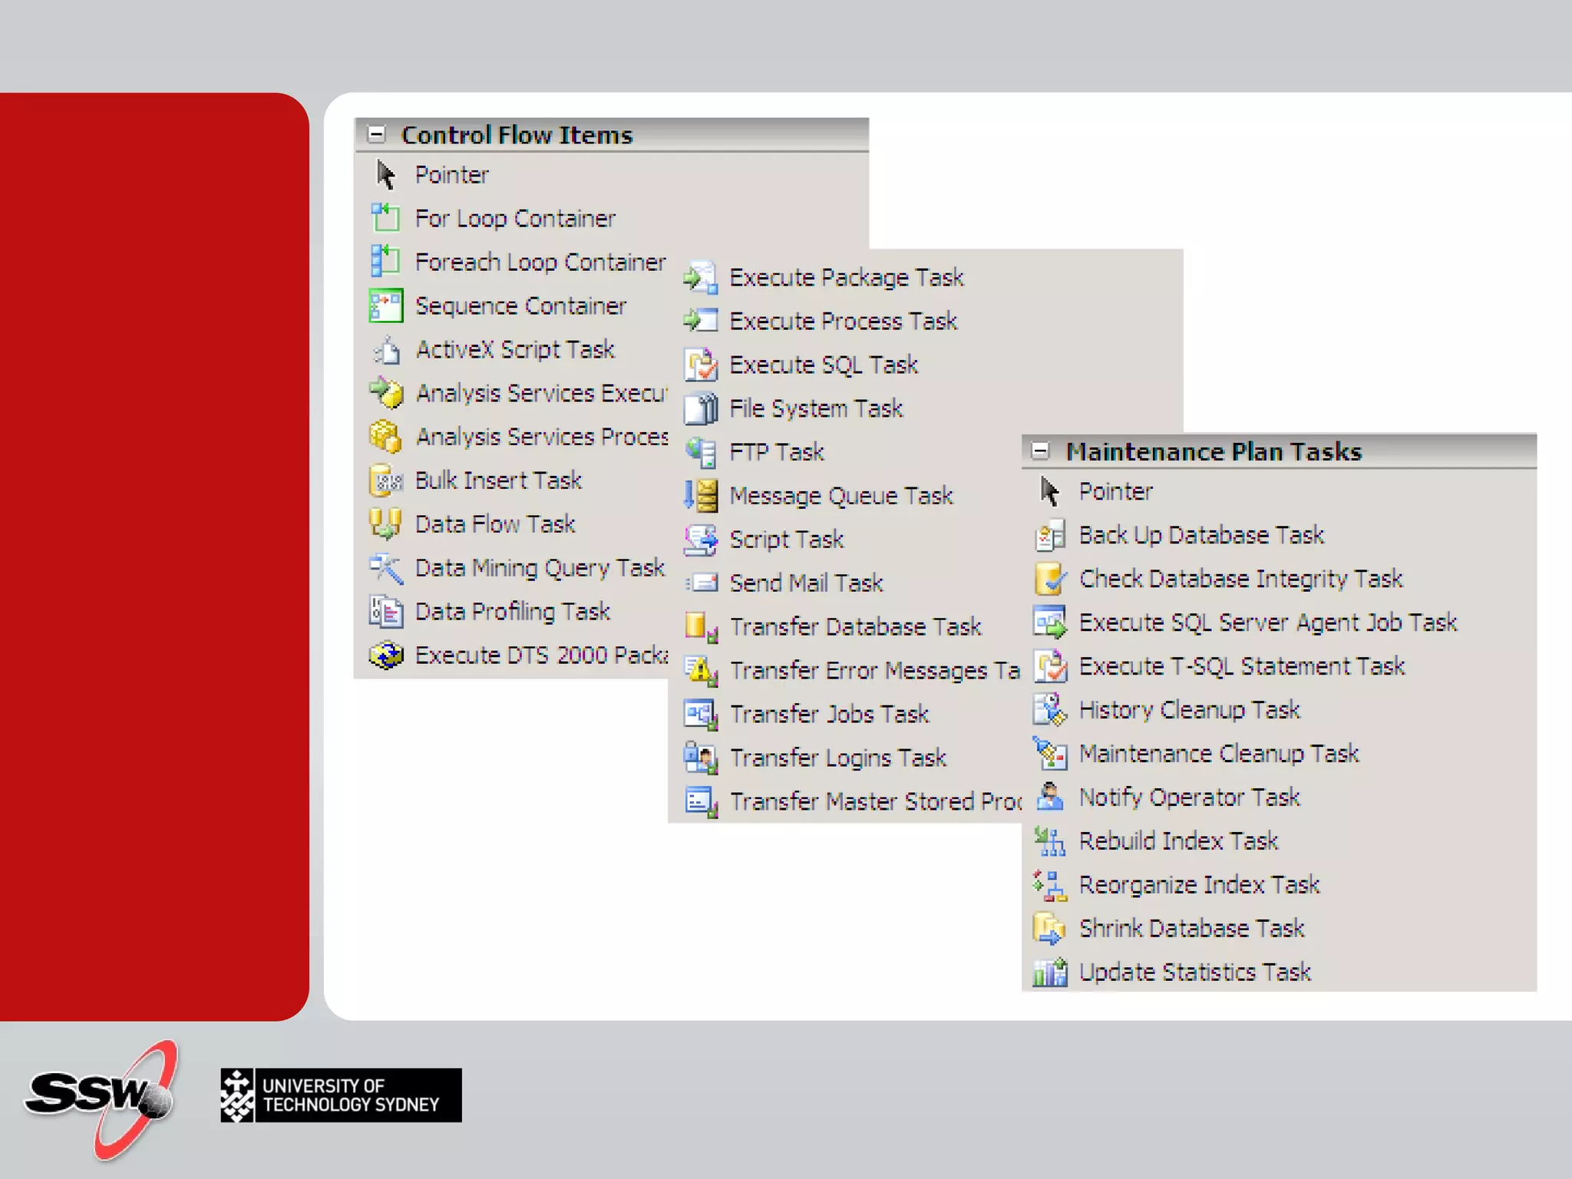
Task: Select the Shrink Database Task item
Action: [x=1191, y=929]
